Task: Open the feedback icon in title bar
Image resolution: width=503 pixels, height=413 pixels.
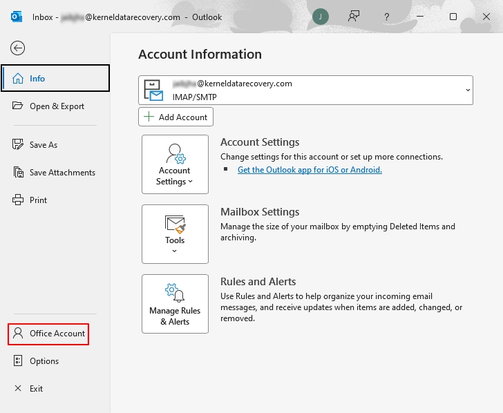Action: 354,17
